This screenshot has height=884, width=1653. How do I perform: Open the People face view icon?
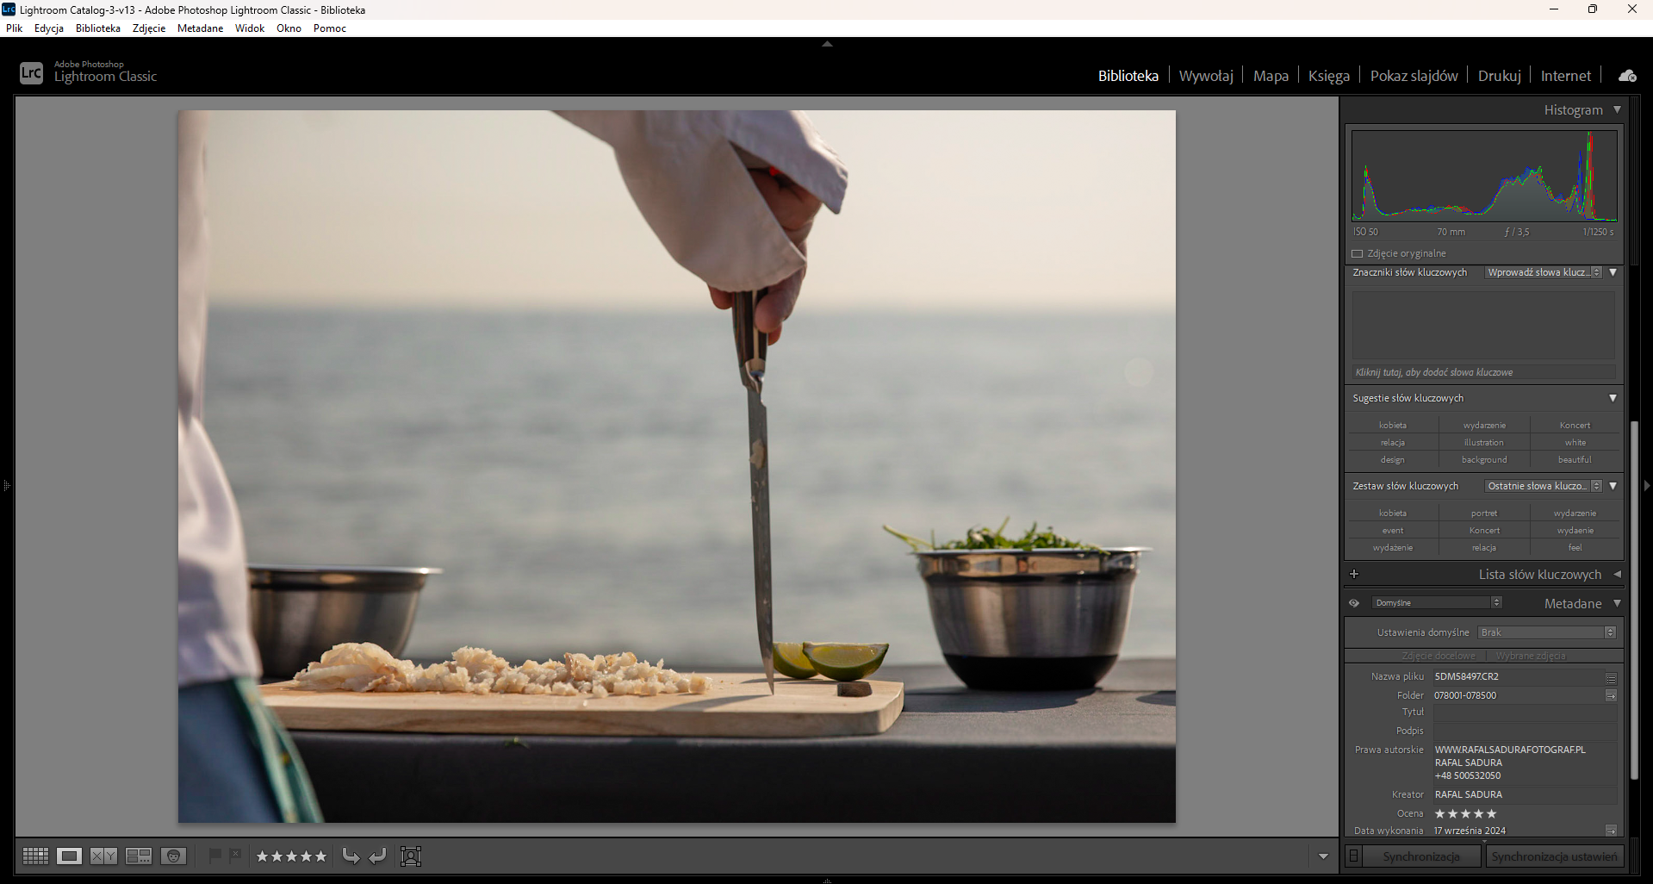click(173, 856)
